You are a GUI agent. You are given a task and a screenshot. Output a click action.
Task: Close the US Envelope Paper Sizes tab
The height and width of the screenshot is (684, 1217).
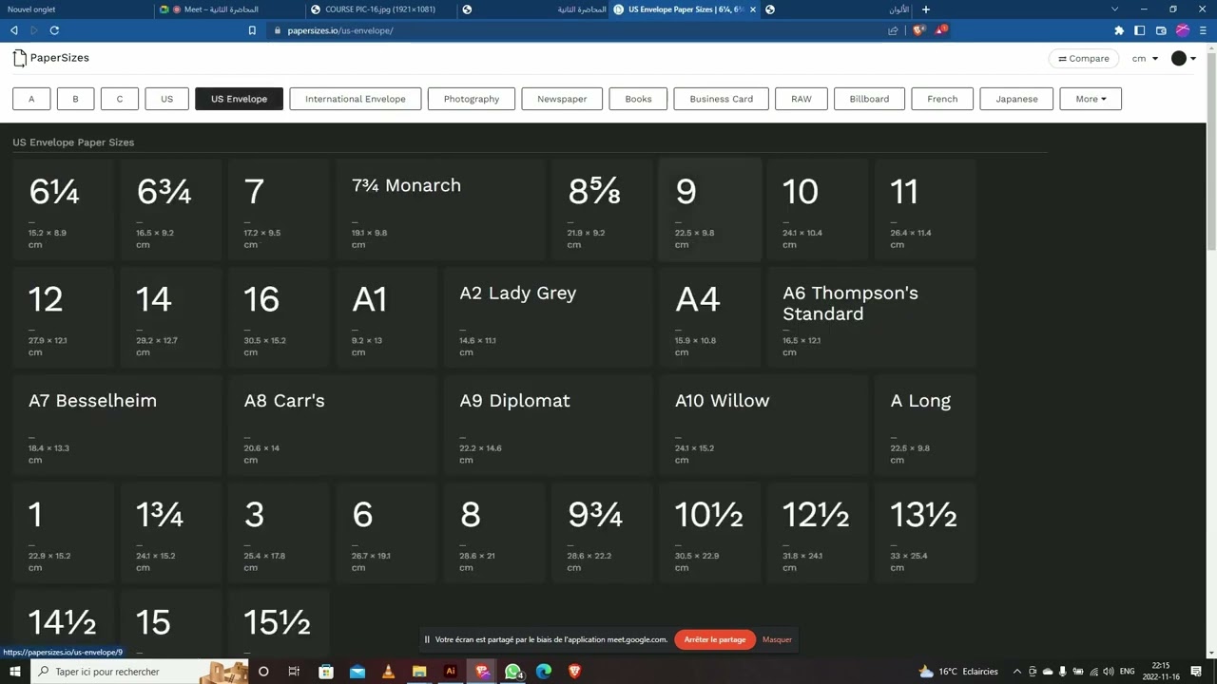pyautogui.click(x=753, y=9)
